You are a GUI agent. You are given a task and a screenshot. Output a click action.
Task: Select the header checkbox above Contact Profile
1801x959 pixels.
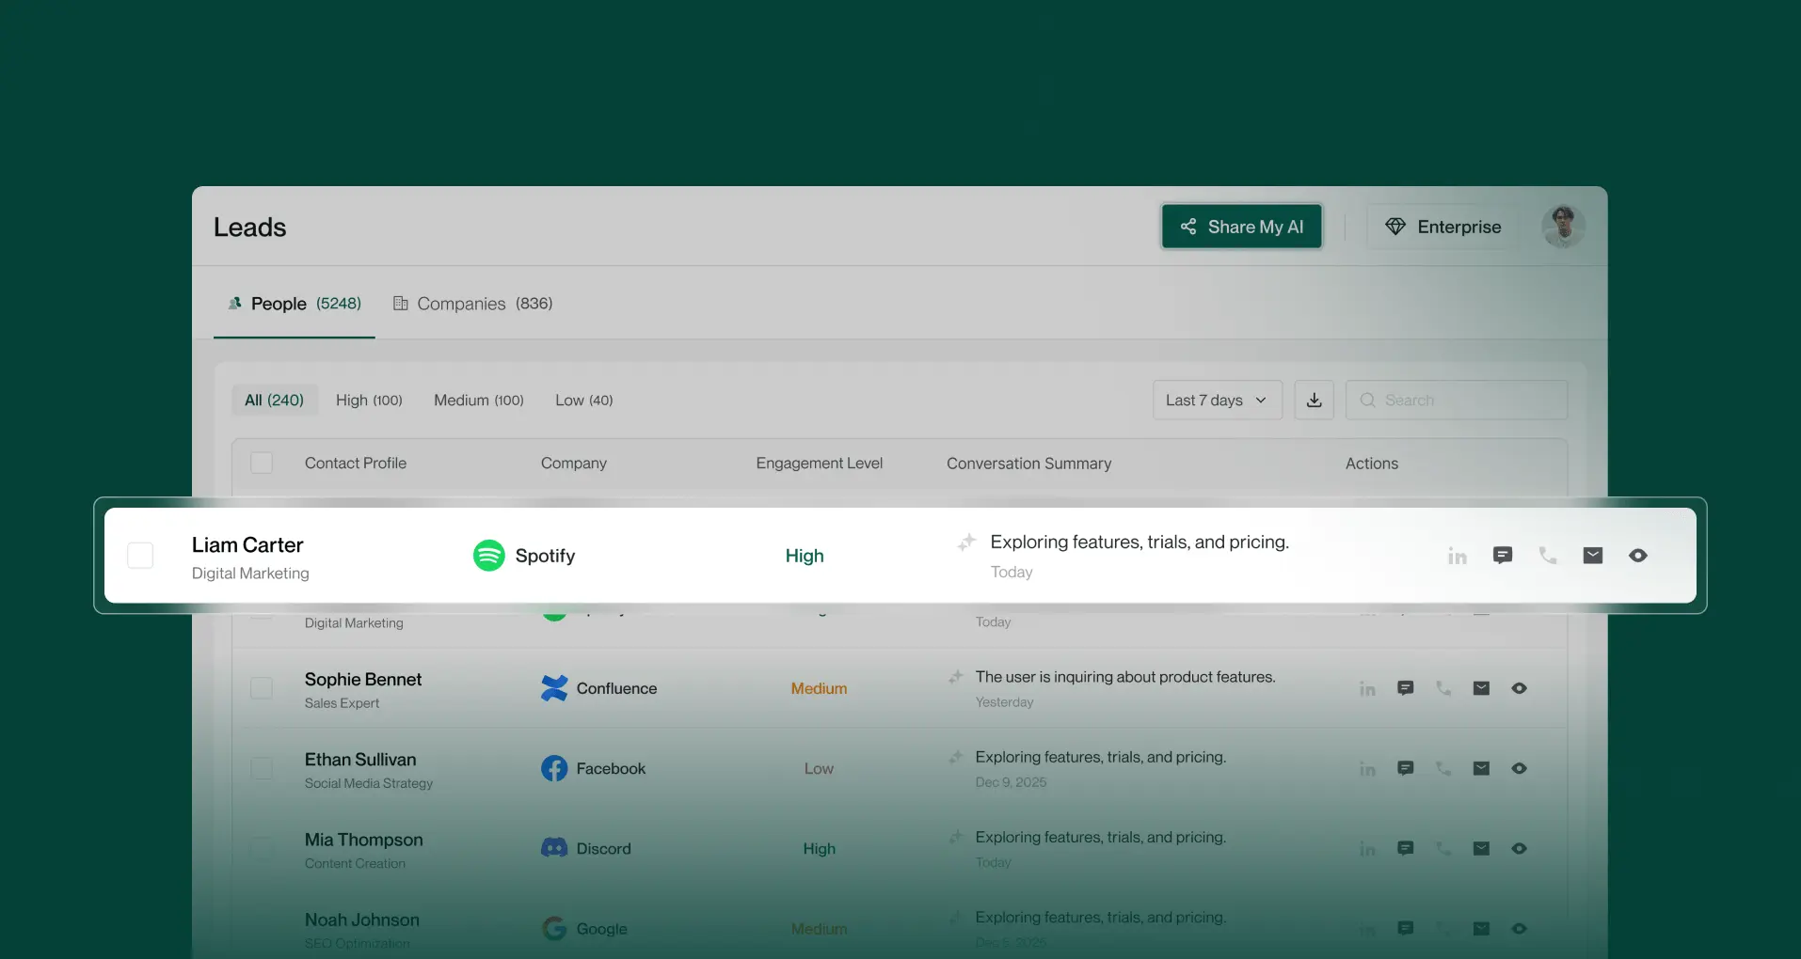261,463
